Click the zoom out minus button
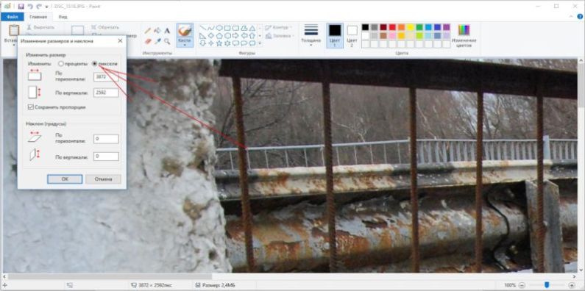This screenshot has width=585, height=291. (522, 285)
